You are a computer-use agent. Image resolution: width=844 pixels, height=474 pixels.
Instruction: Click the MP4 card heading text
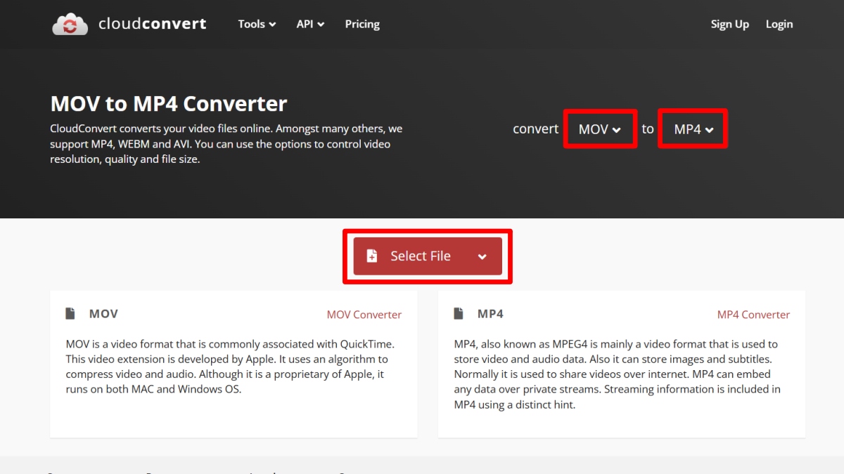tap(490, 314)
